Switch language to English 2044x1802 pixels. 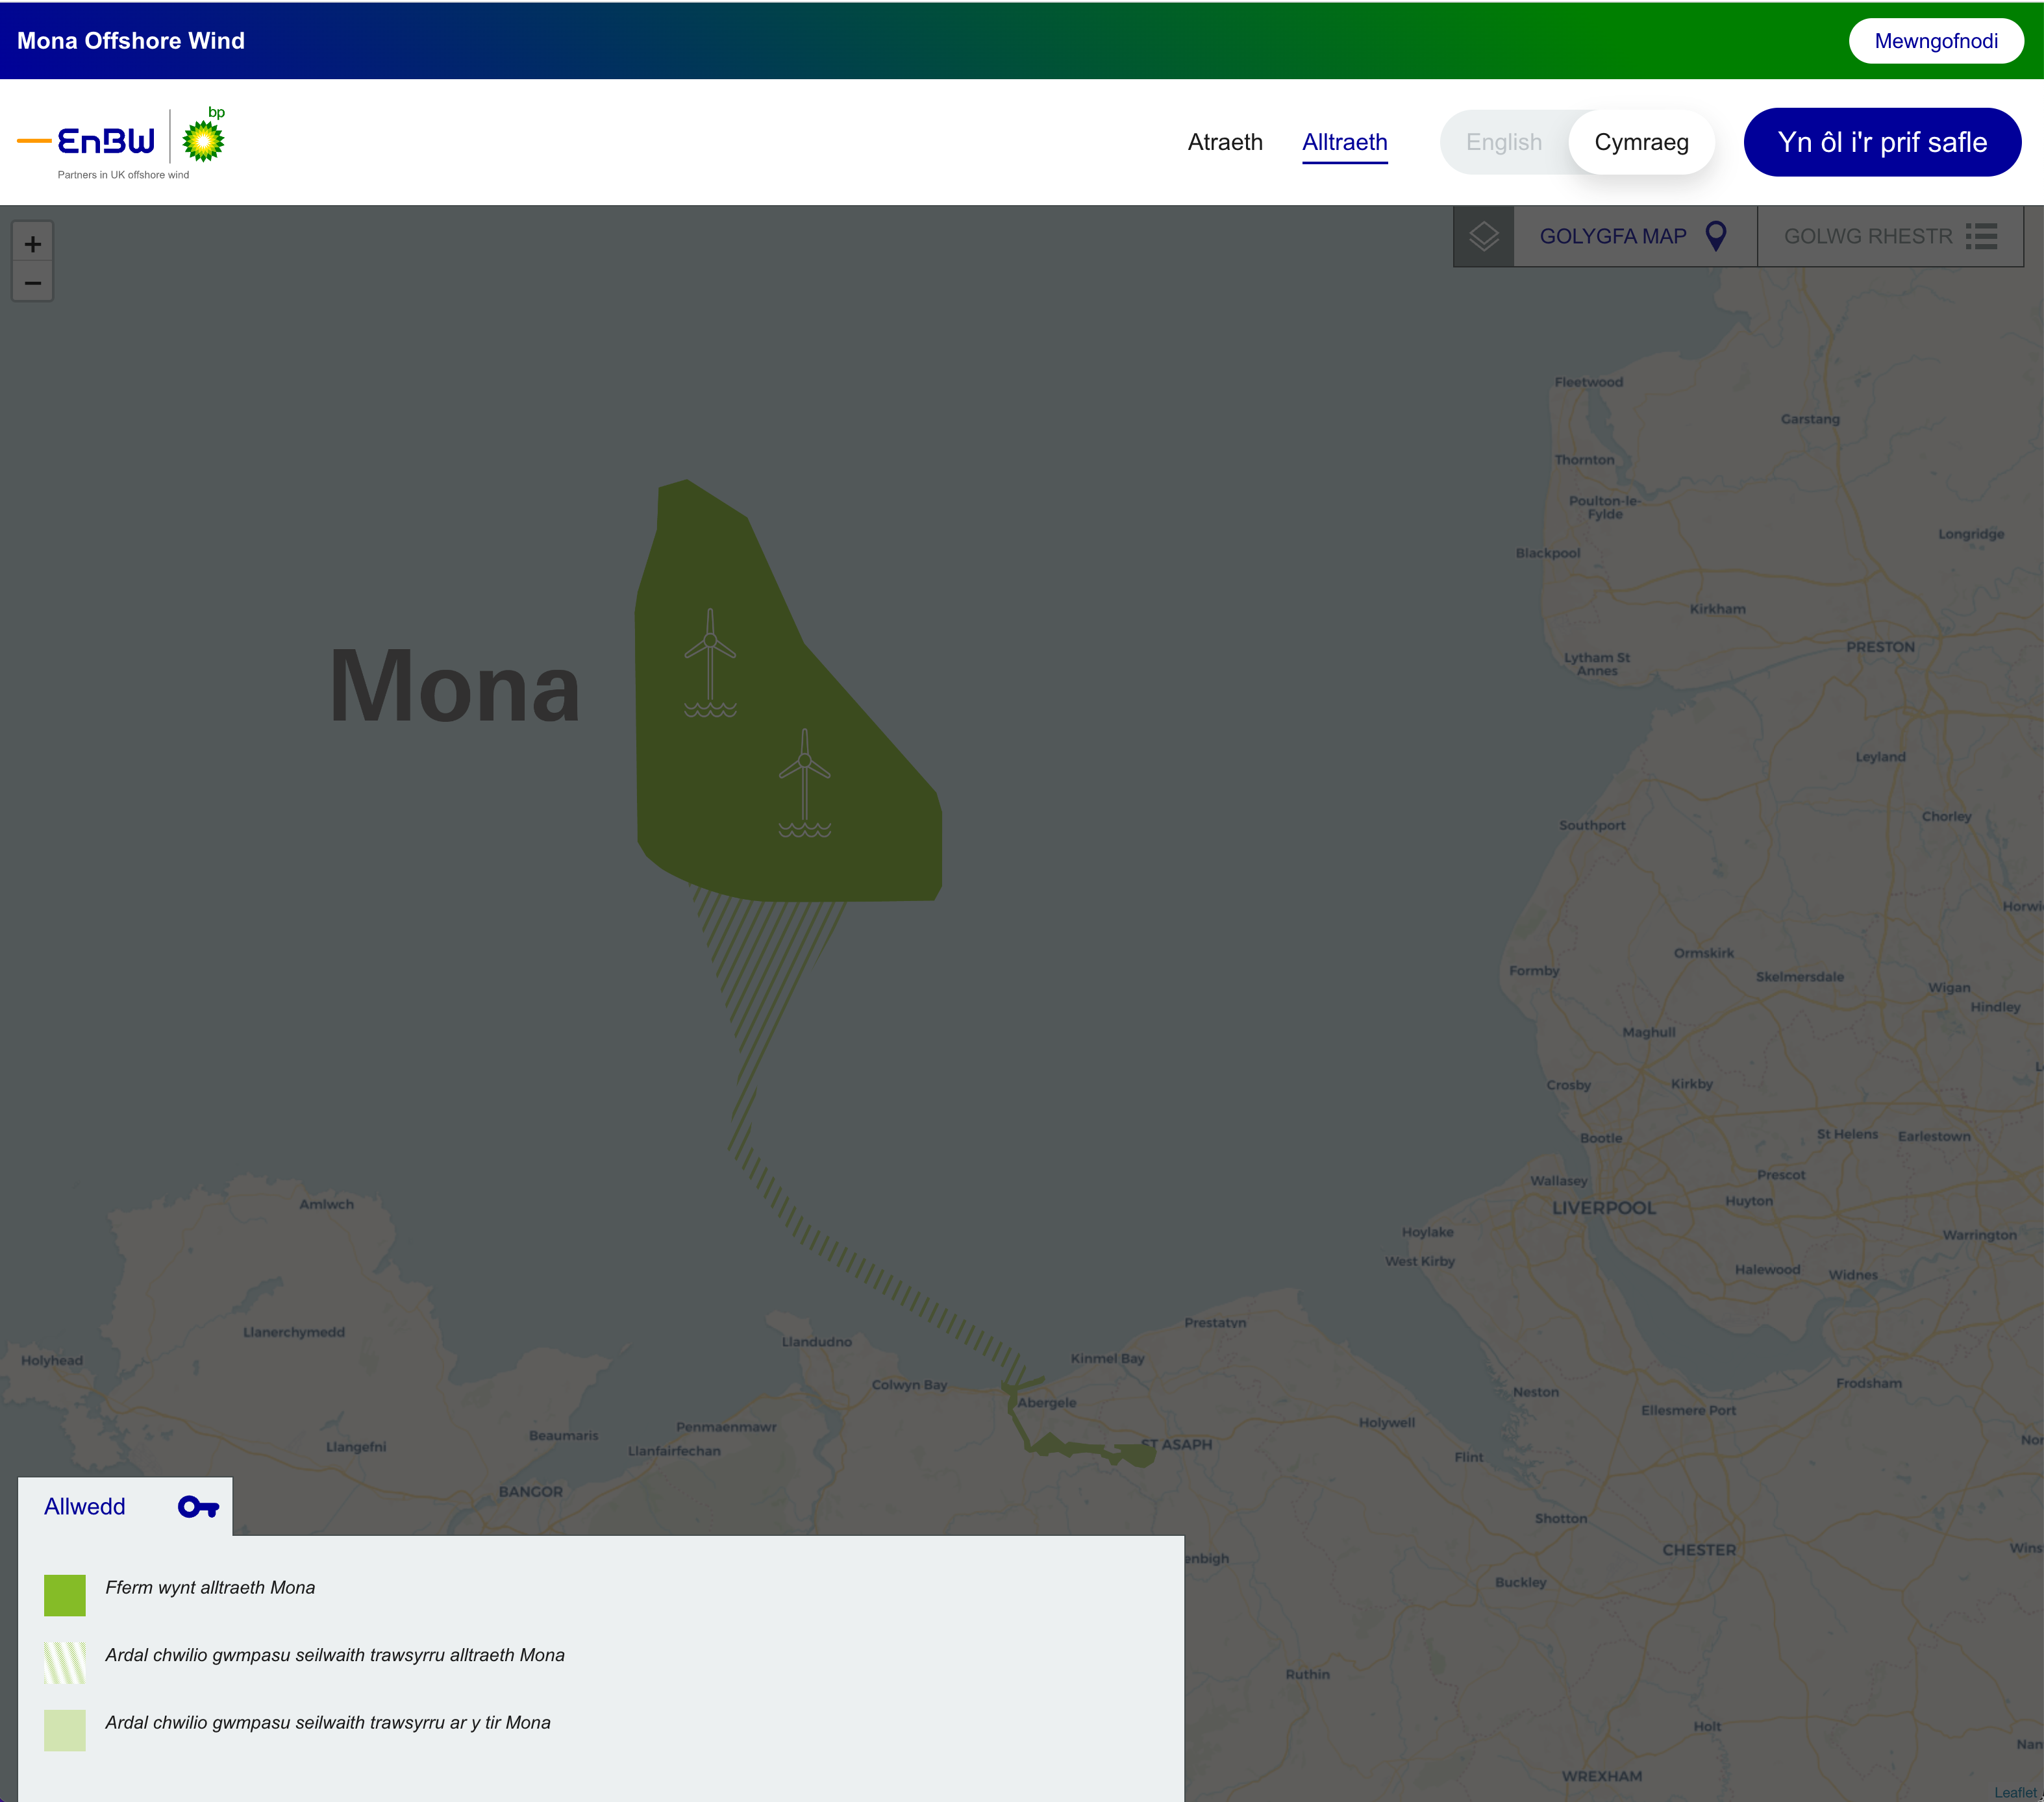coord(1504,142)
